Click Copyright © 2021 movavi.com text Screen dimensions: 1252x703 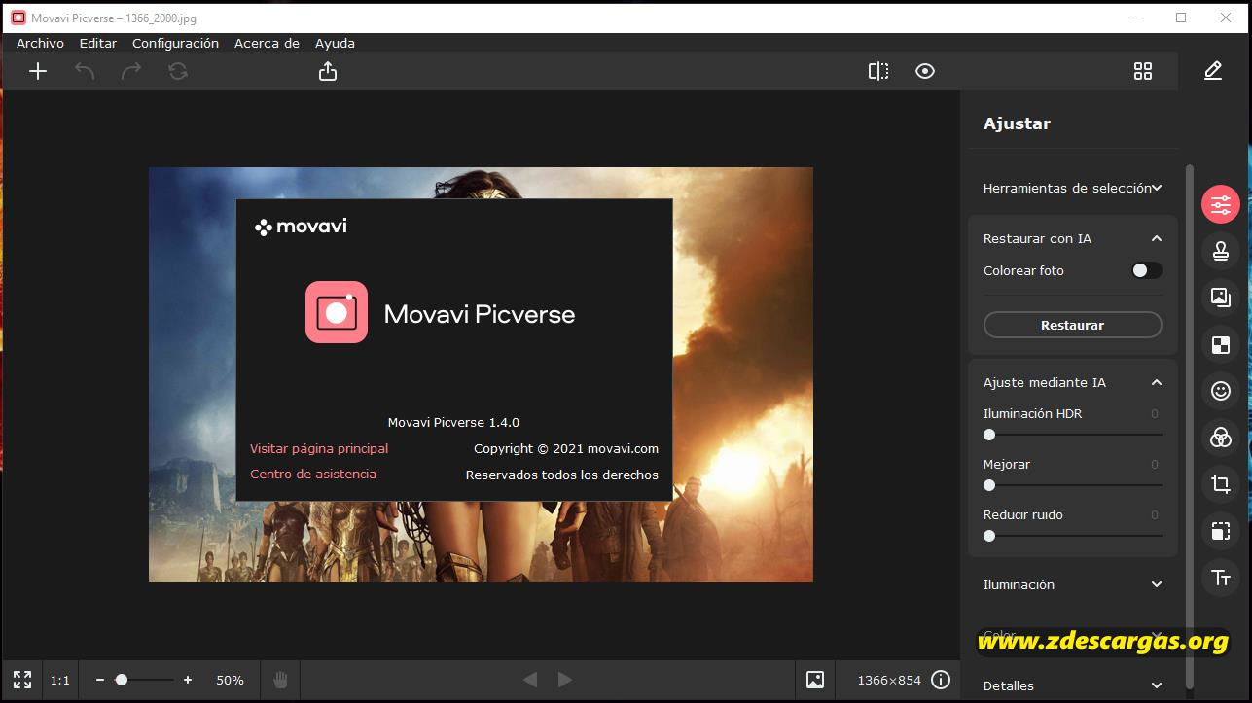tap(566, 448)
